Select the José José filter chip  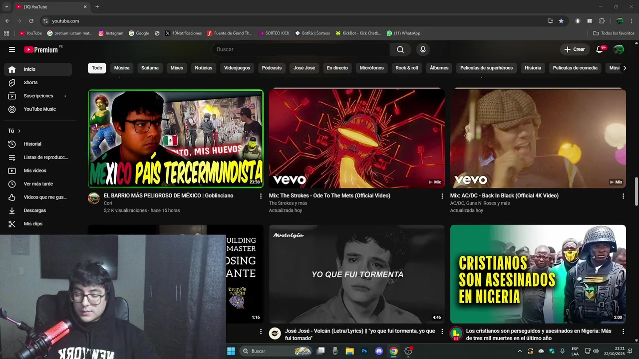(305, 68)
